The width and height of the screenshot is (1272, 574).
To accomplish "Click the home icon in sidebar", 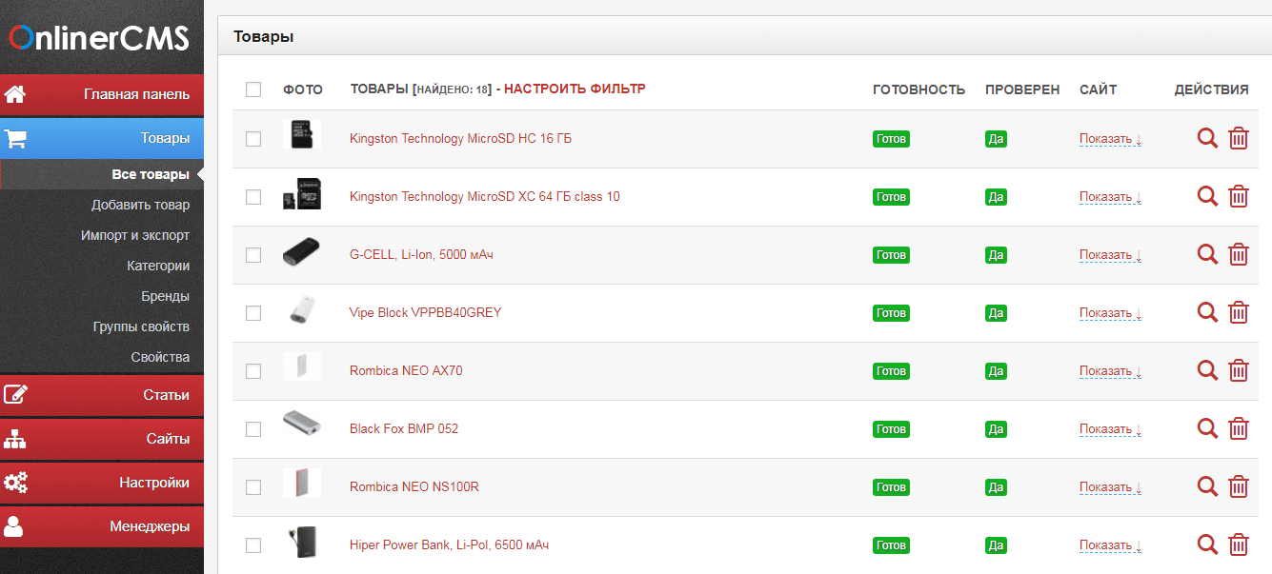I will (x=15, y=94).
